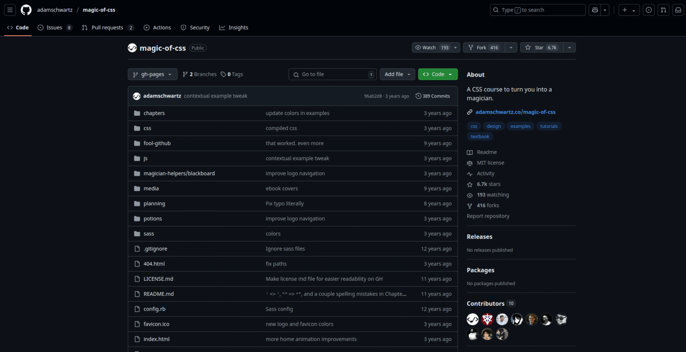The image size is (686, 352).
Task: Fork the repository
Action: [482, 47]
